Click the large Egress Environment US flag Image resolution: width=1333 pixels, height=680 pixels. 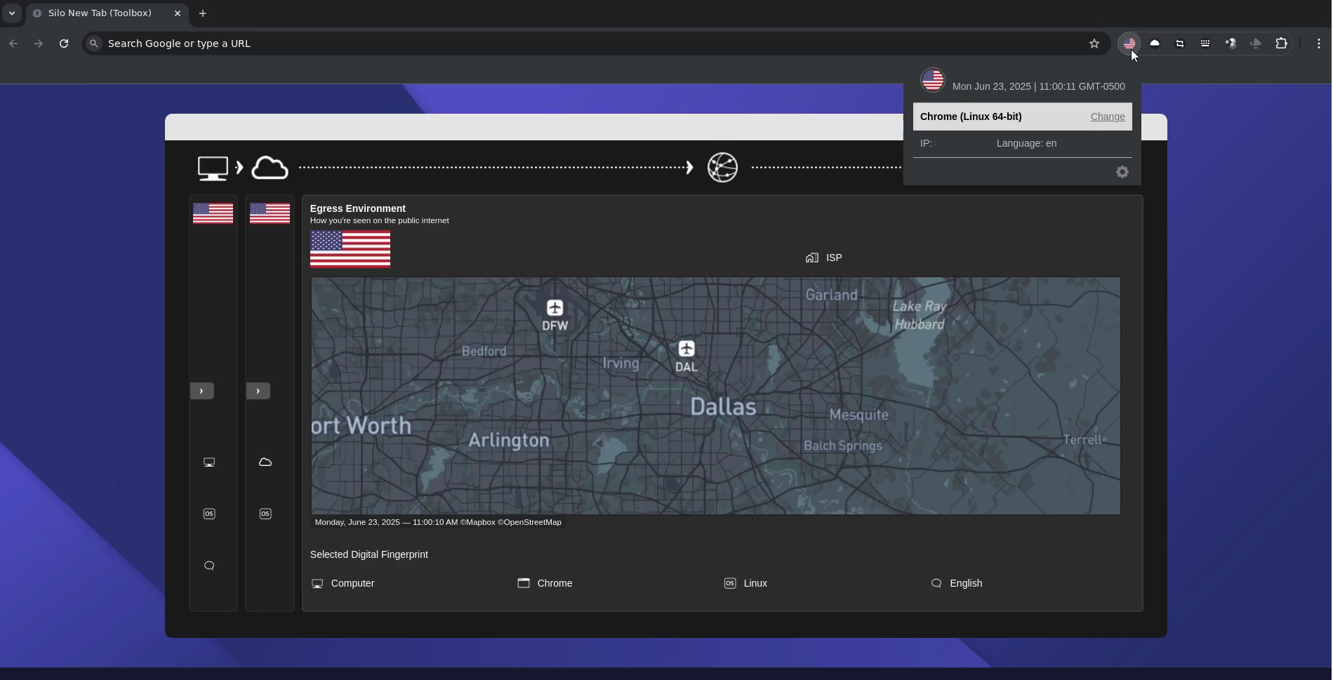(350, 249)
